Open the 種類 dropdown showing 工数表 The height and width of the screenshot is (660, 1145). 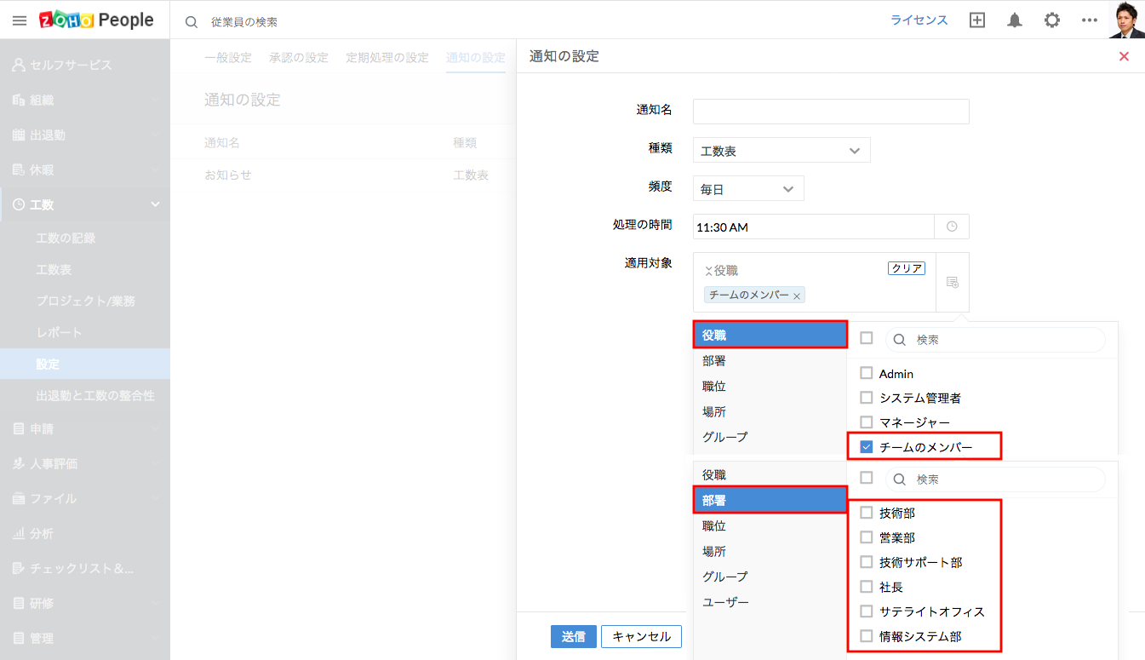781,151
